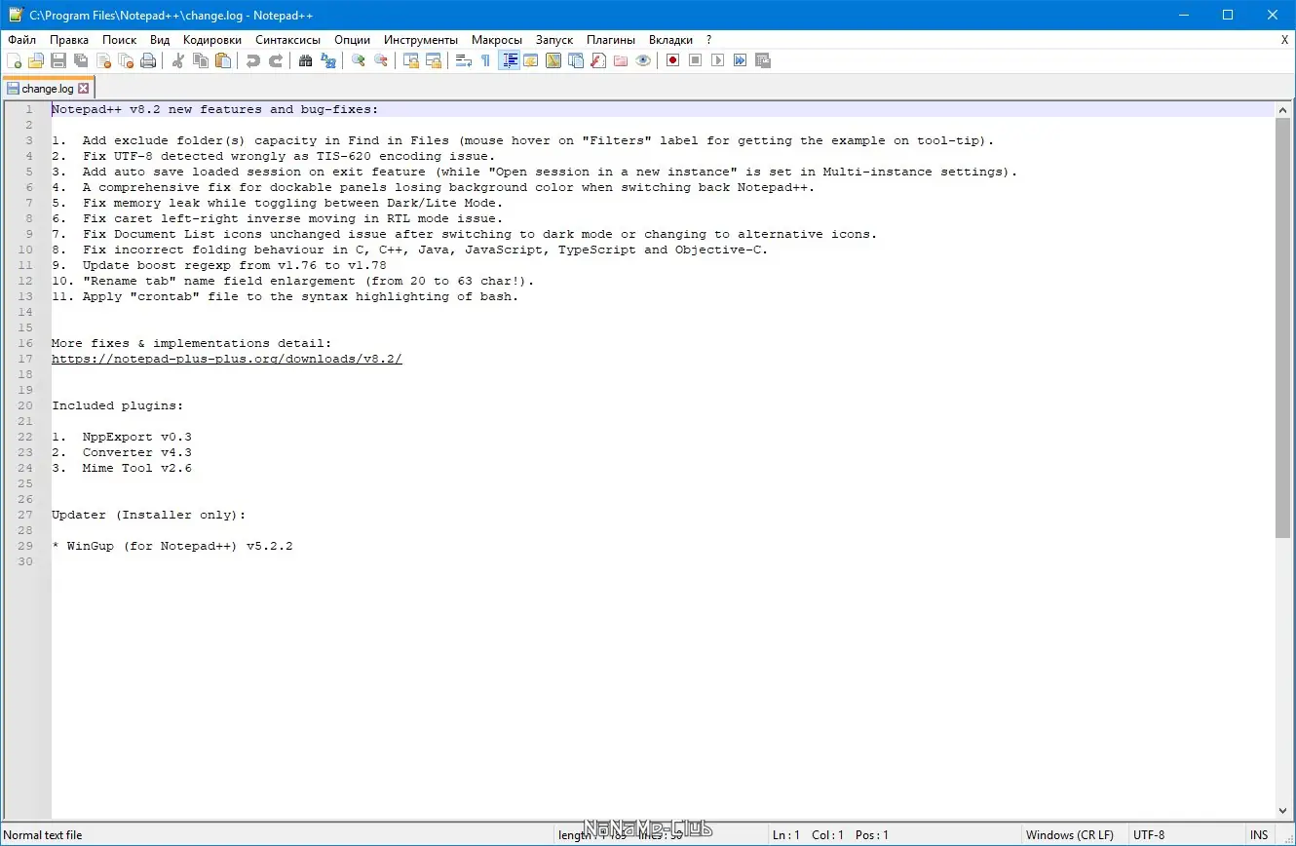This screenshot has height=846, width=1296.
Task: Open the Поиск menu
Action: coord(120,40)
